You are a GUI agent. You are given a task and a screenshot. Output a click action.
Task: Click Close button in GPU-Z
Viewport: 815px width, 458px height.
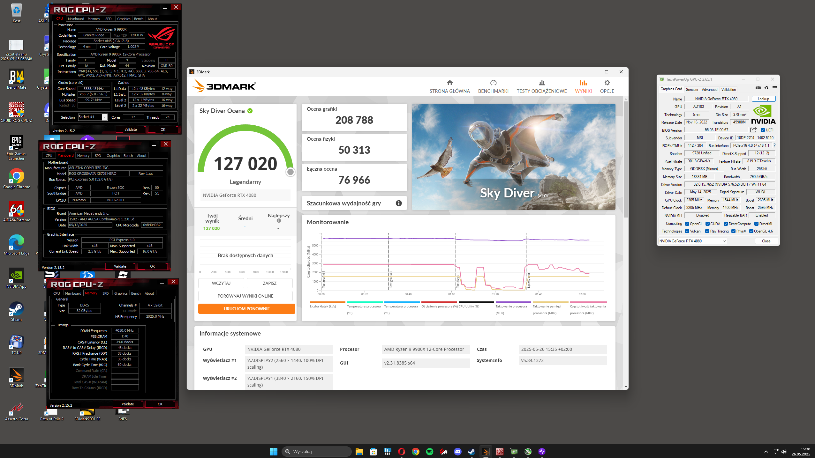[x=766, y=241]
